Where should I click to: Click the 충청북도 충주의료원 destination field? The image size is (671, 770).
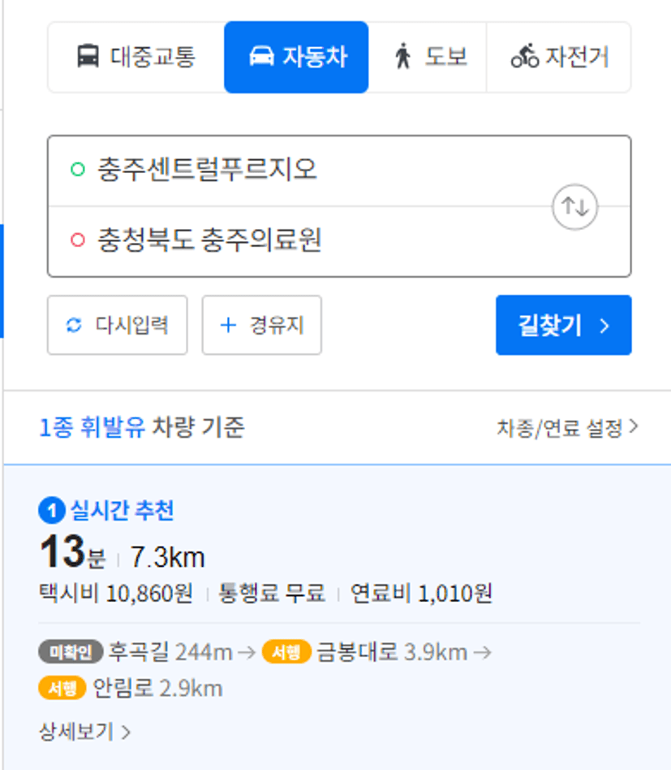(x=299, y=241)
